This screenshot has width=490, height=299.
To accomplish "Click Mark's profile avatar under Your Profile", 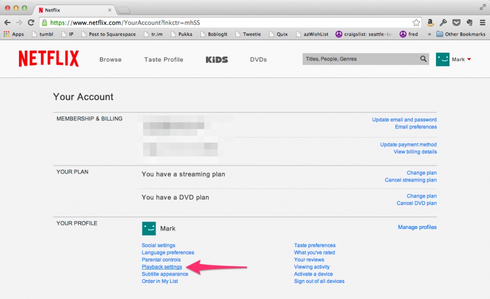I will [x=149, y=228].
